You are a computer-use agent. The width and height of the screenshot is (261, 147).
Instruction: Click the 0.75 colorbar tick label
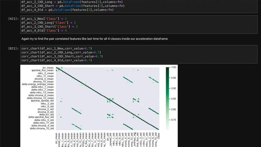click(174, 120)
